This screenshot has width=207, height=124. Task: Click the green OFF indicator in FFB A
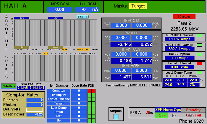coord(161,115)
